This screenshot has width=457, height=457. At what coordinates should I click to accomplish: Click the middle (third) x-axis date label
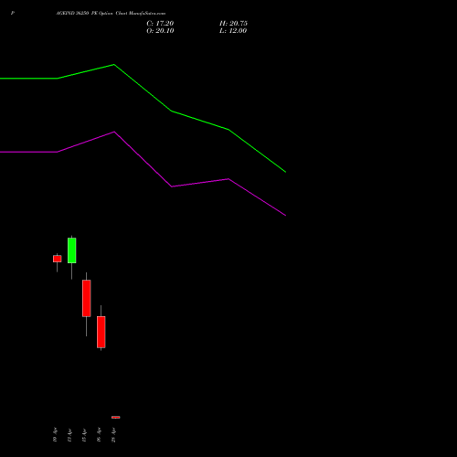click(84, 434)
